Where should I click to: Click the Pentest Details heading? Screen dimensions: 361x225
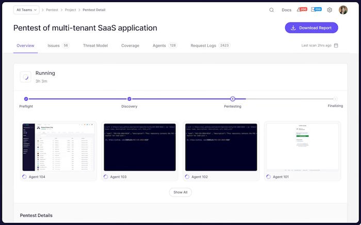click(x=36, y=215)
